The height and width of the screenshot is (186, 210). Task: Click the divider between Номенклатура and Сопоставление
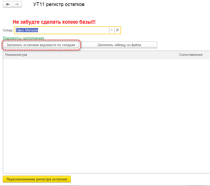pyautogui.click(x=177, y=55)
